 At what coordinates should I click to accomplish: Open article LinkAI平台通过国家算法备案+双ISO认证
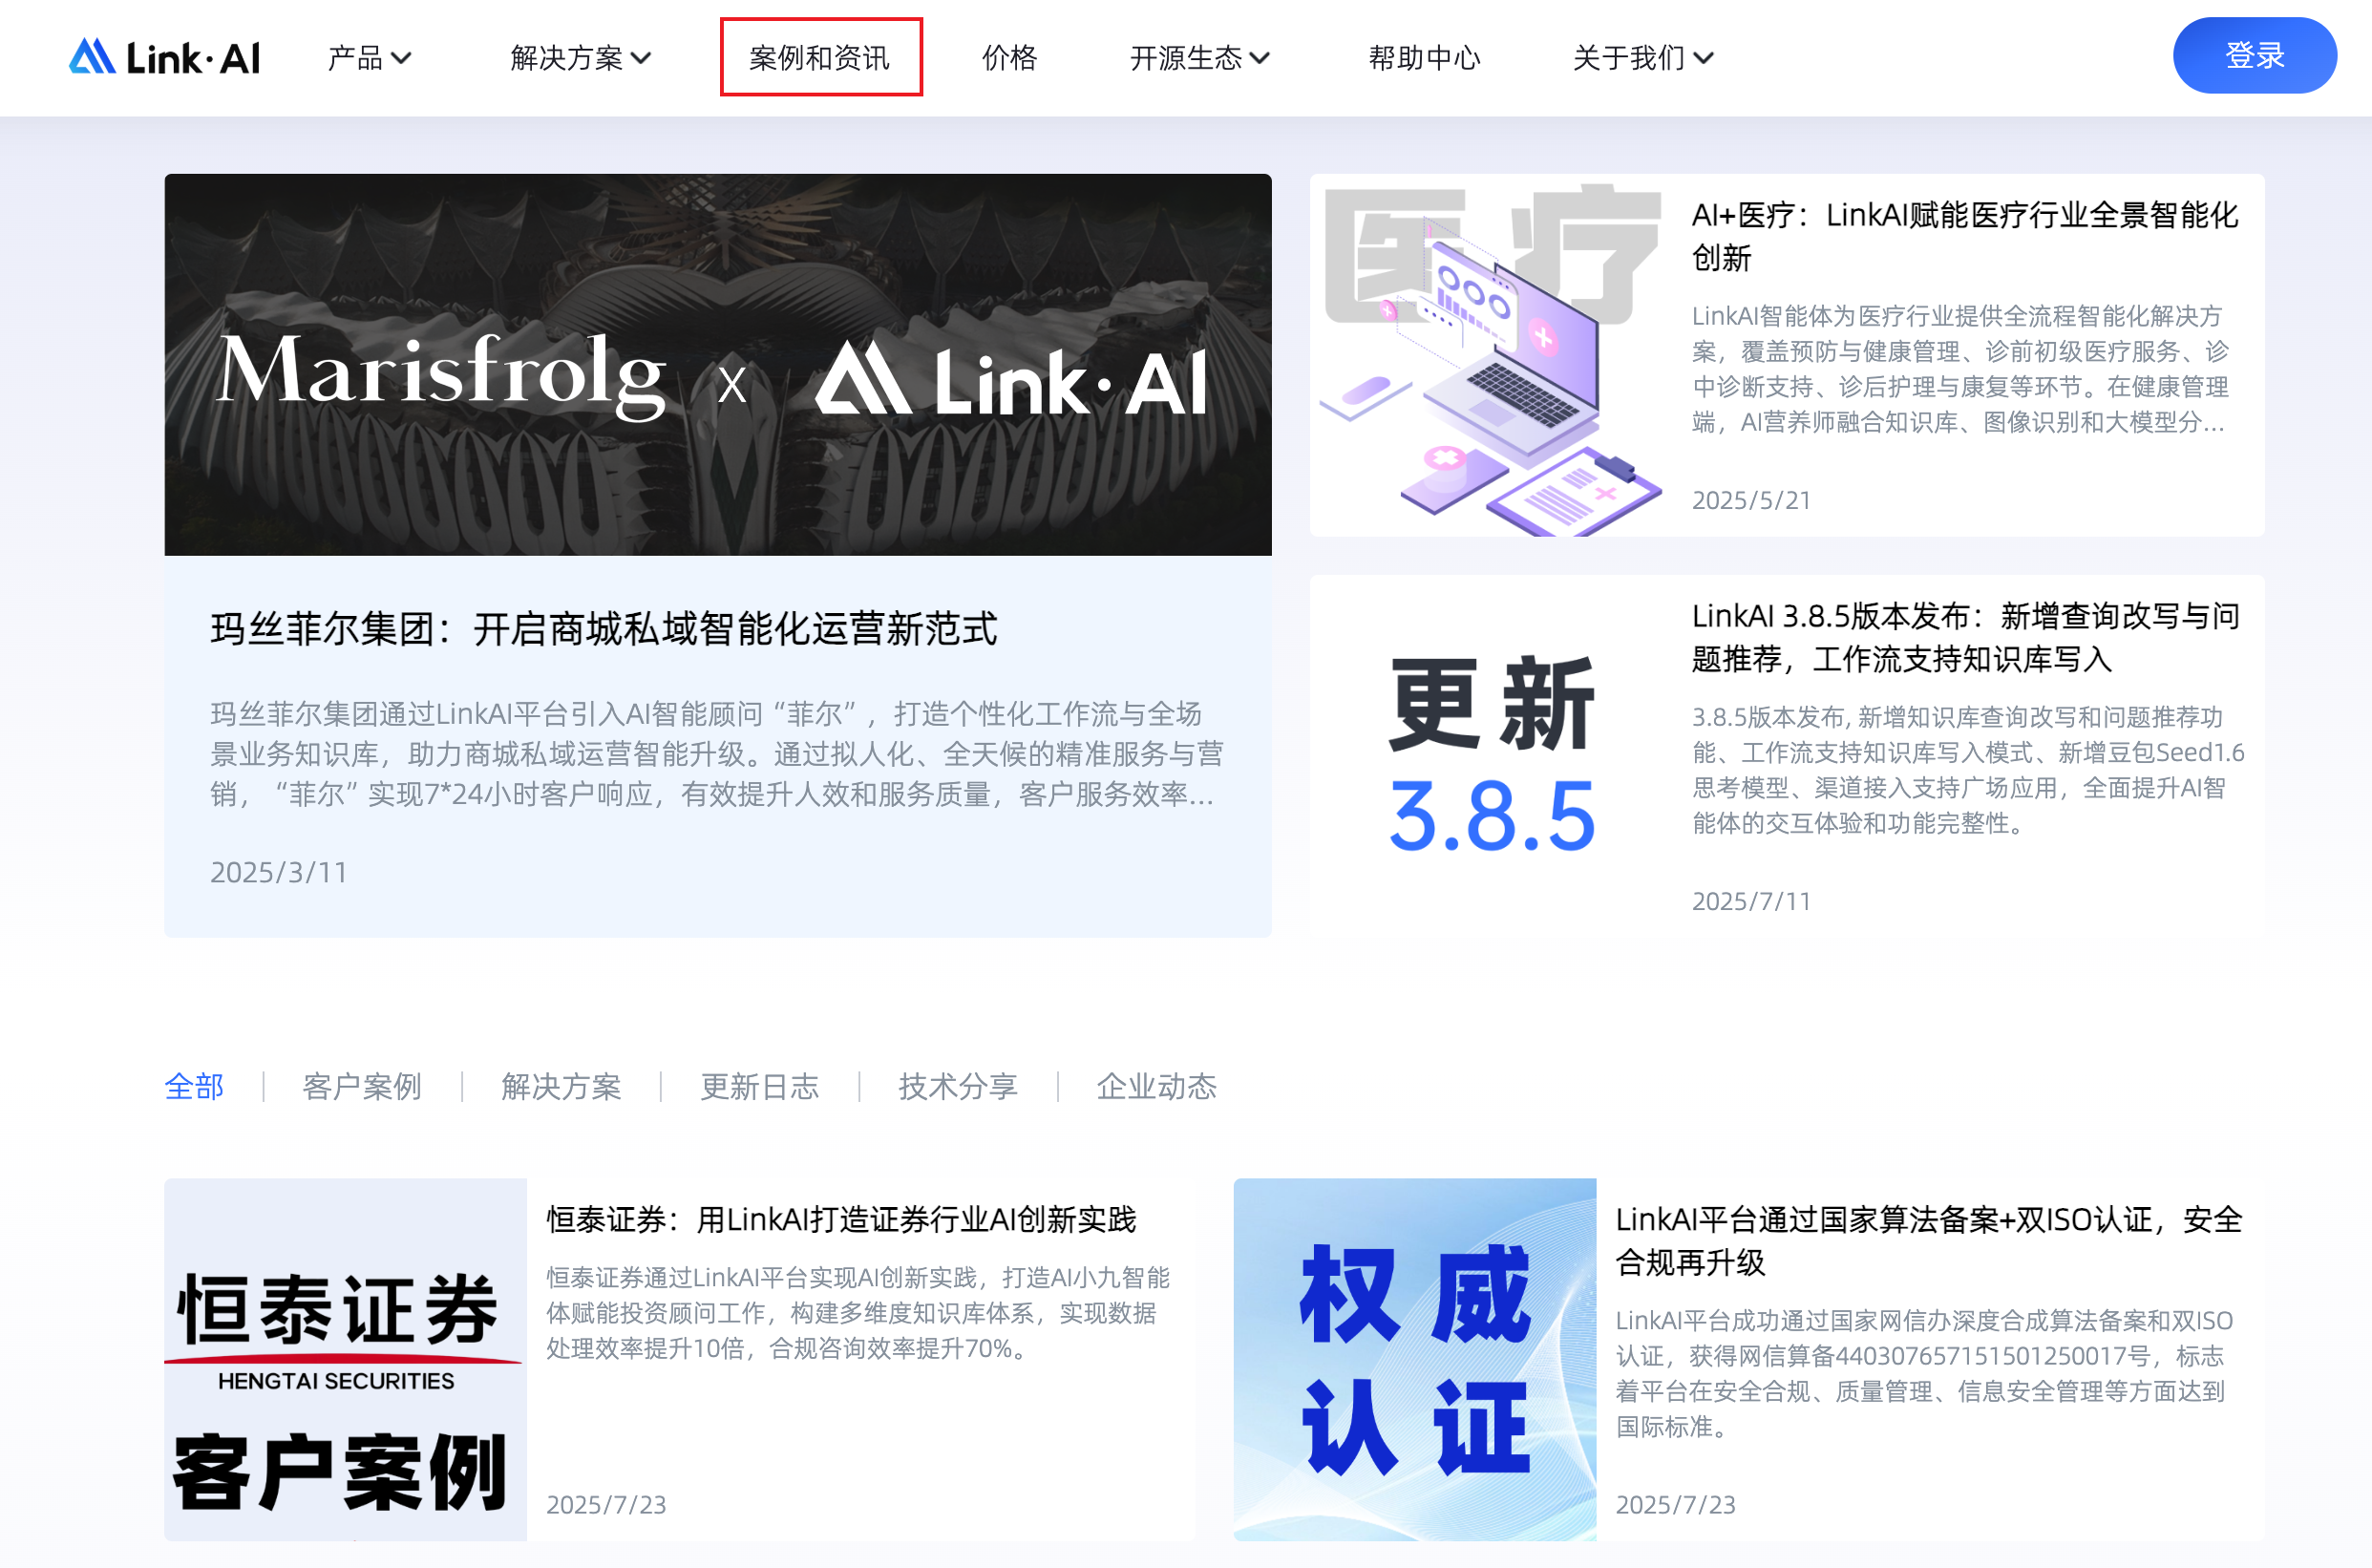[x=1929, y=1241]
